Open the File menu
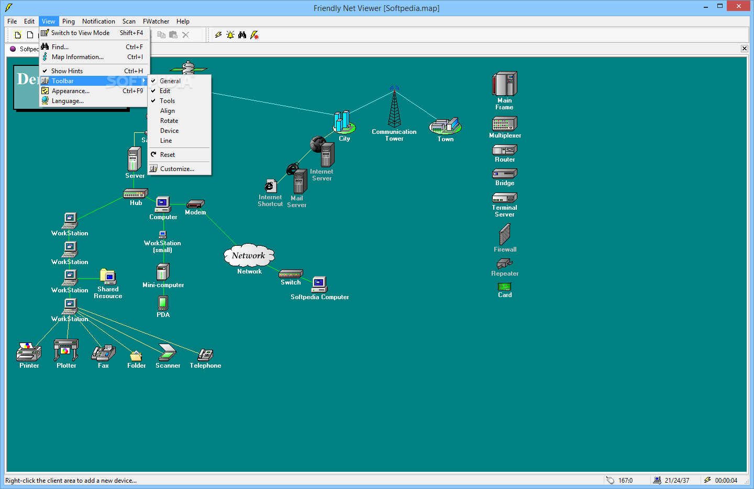This screenshot has height=489, width=754. point(12,21)
